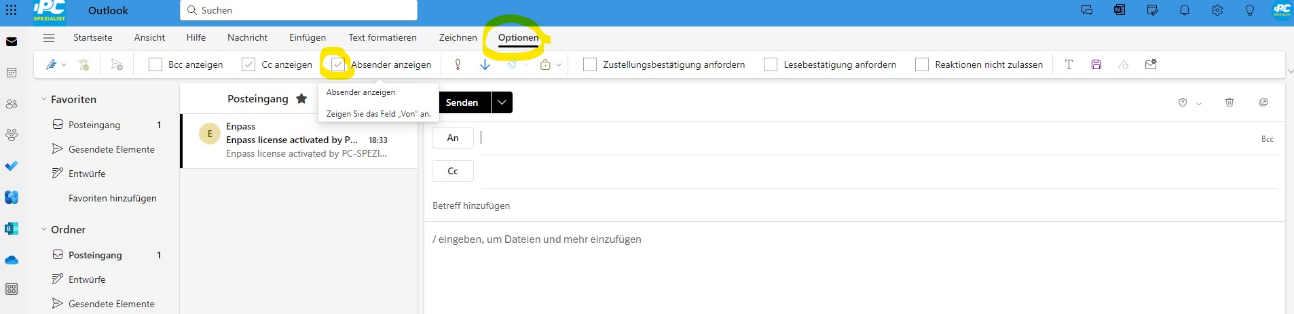Click Favoriten hinzufügen link
The height and width of the screenshot is (314, 1294).
112,198
